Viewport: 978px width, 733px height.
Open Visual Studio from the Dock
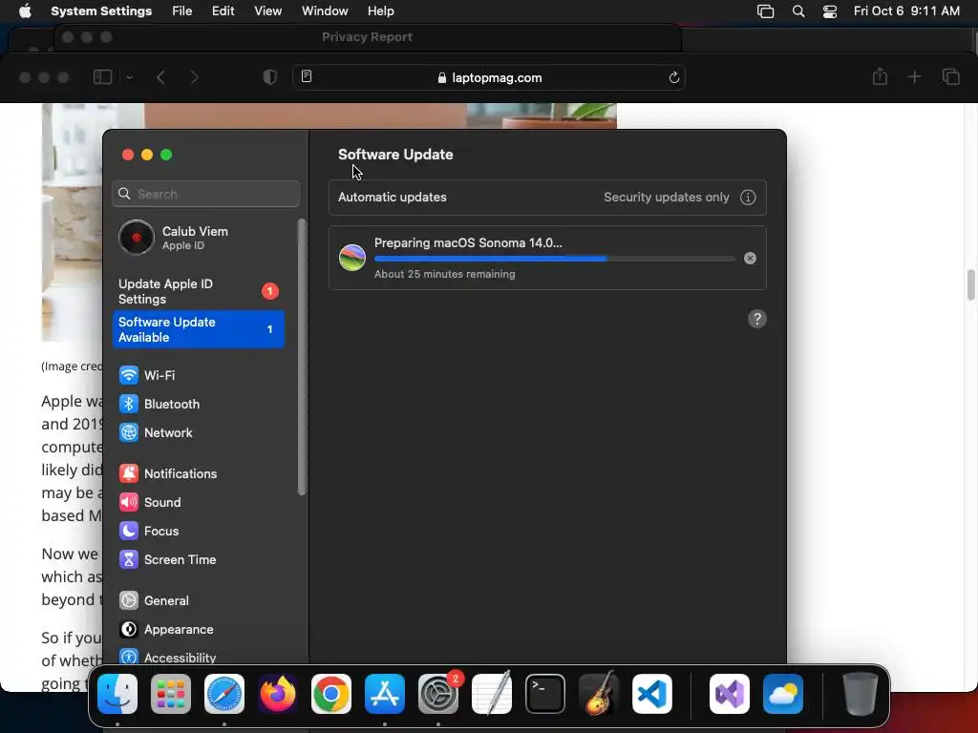pos(730,694)
